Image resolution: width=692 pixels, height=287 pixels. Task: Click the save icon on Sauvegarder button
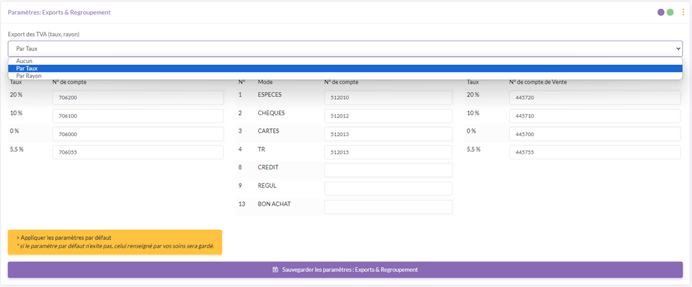pyautogui.click(x=276, y=270)
